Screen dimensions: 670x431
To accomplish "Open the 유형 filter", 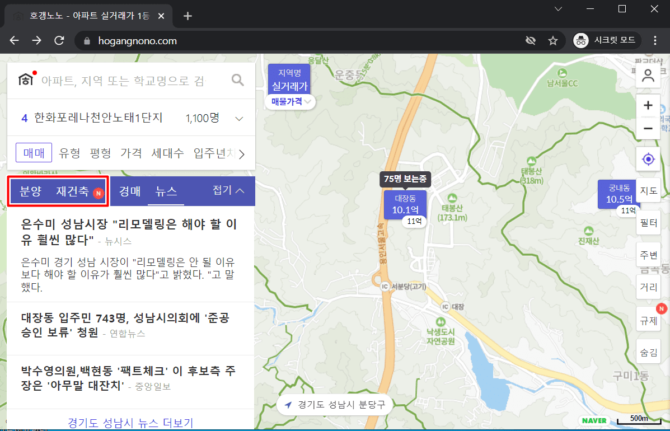I will (x=69, y=153).
